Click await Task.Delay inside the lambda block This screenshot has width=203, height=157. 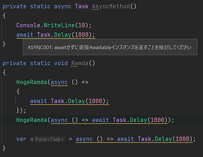tap(69, 101)
